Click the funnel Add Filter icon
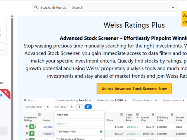 tap(79, 107)
